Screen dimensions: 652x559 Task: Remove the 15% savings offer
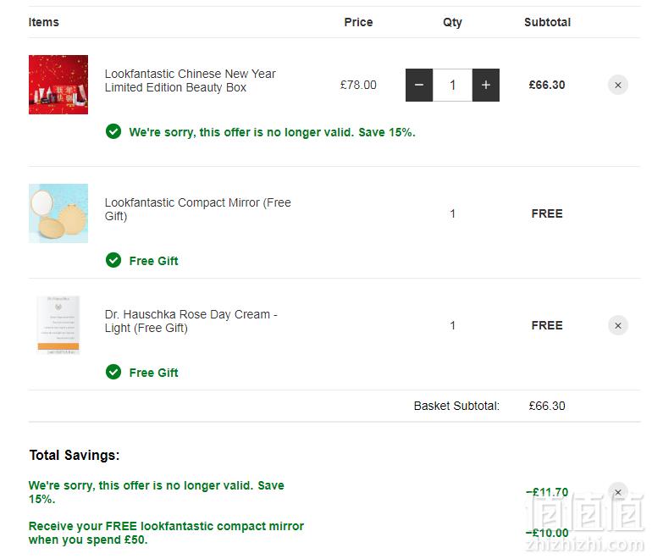[x=618, y=492]
